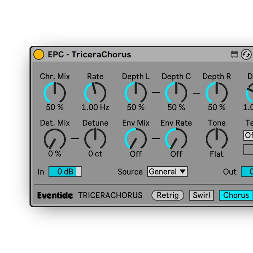Screen dimensions: 253x253
Task: Click the Retrig button
Action: [x=168, y=195]
